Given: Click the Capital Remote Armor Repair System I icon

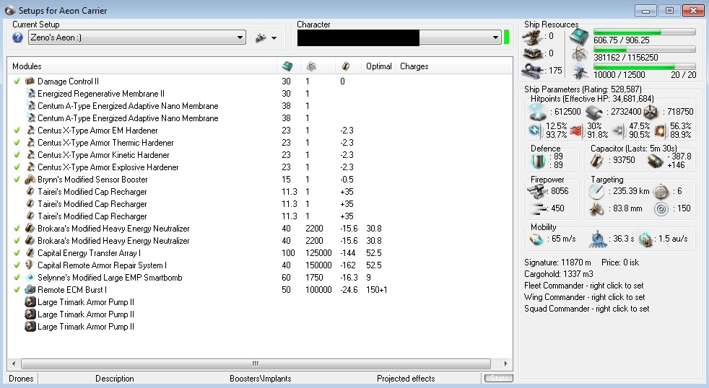Looking at the screenshot, I should [x=30, y=265].
